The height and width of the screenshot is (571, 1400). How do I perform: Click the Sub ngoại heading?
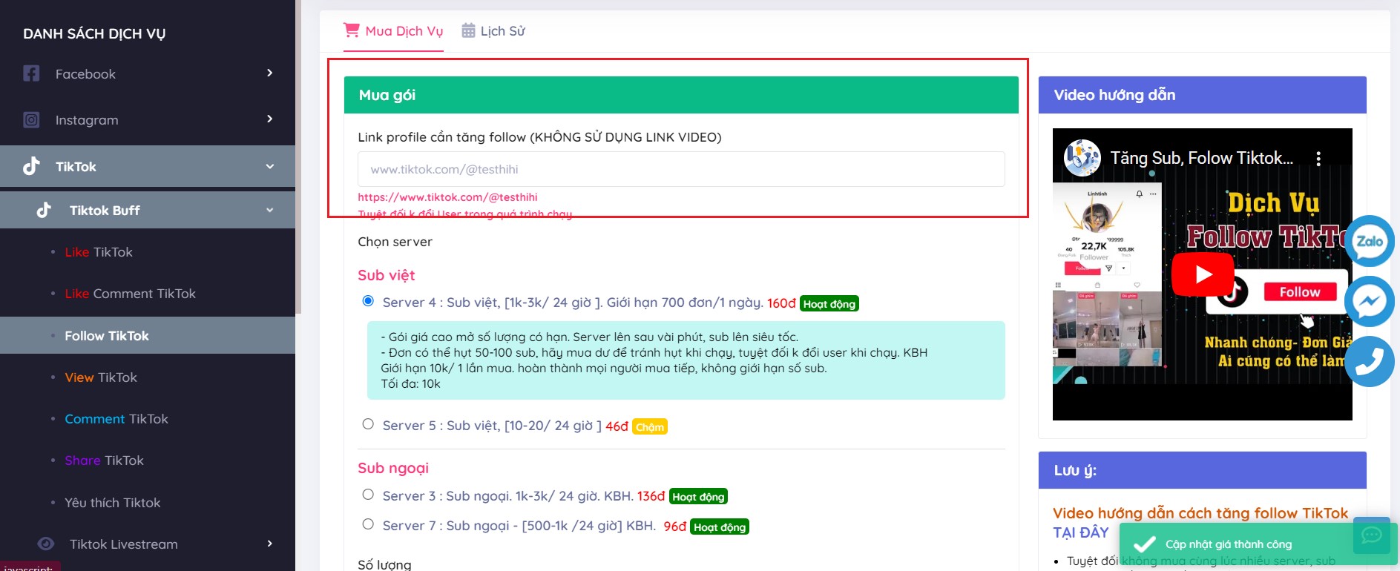393,468
